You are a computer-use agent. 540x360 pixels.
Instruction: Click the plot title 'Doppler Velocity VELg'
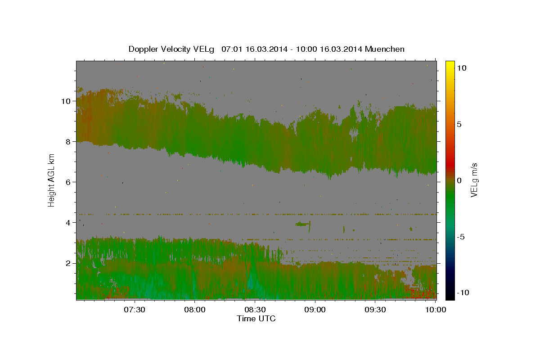click(x=172, y=49)
